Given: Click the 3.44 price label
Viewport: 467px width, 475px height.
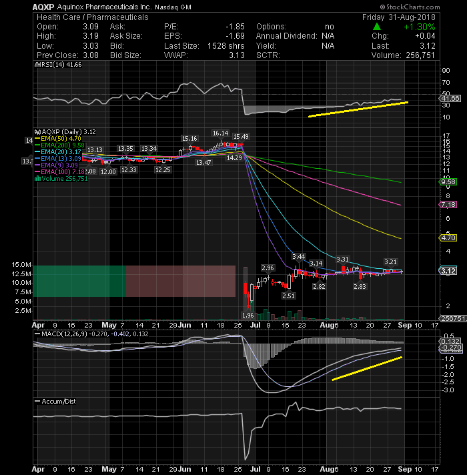Looking at the screenshot, I should click(299, 257).
